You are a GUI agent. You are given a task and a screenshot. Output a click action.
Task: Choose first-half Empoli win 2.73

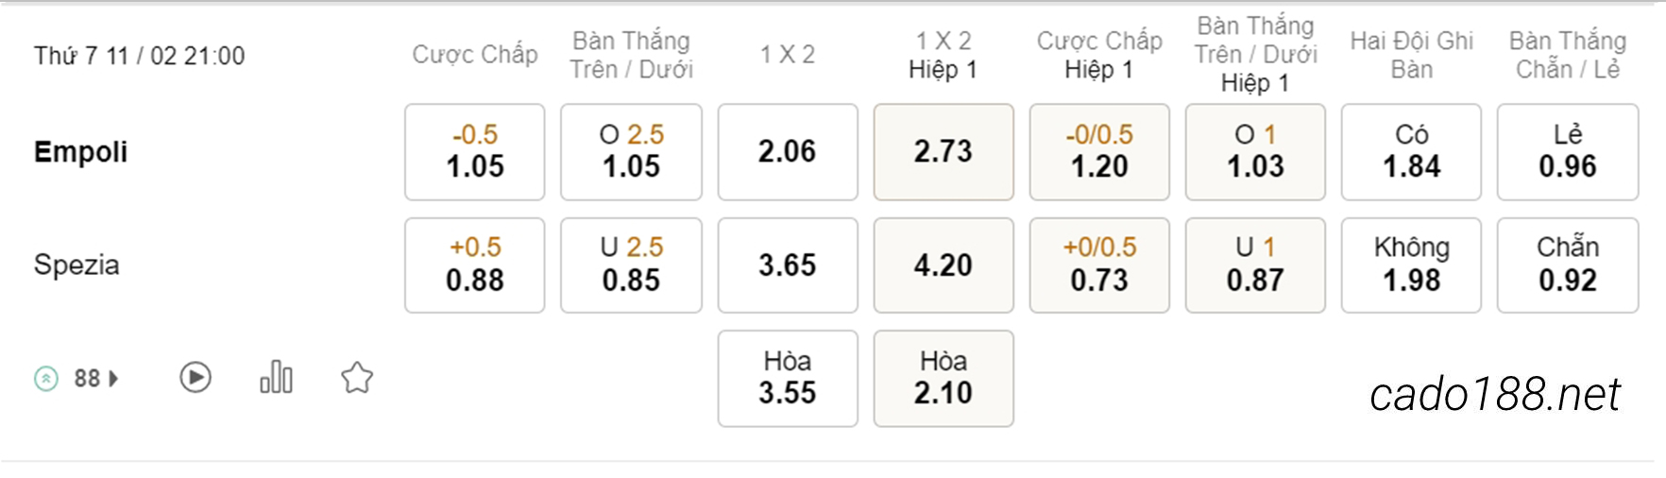coord(943,152)
